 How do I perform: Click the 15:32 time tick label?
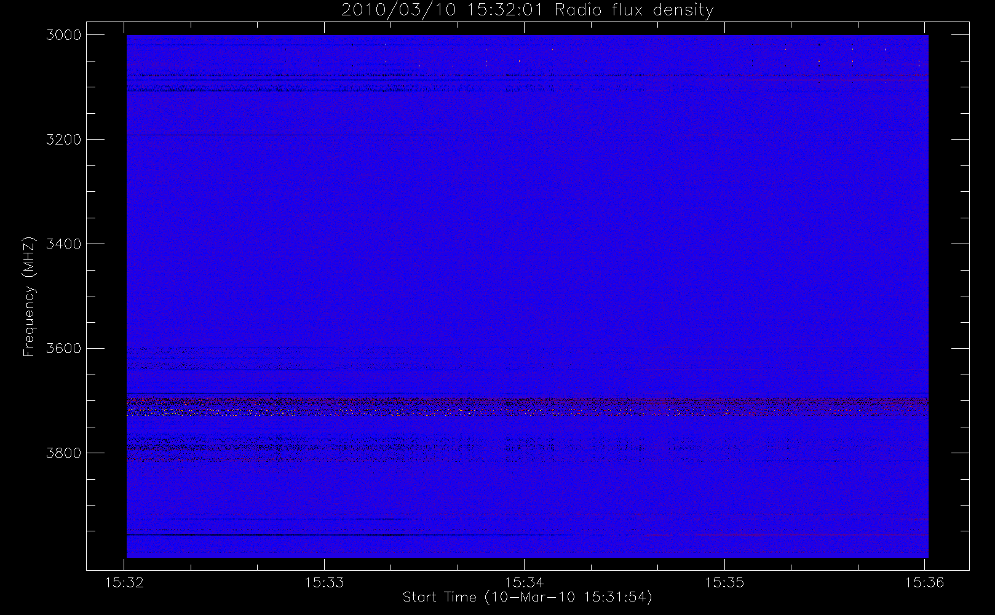125,582
